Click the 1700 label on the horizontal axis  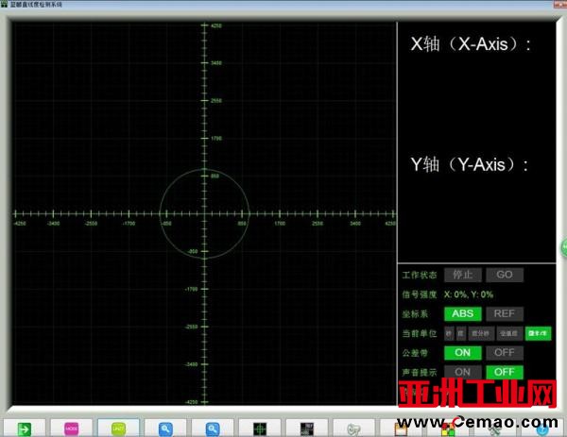point(280,224)
